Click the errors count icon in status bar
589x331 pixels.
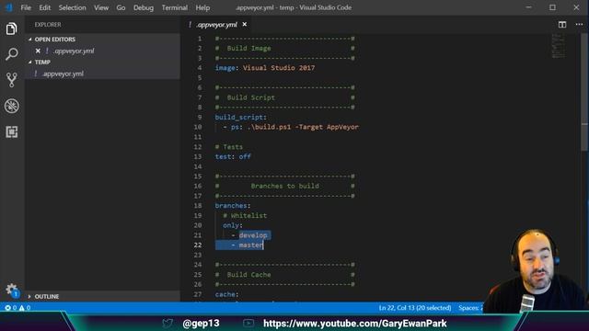click(x=7, y=308)
